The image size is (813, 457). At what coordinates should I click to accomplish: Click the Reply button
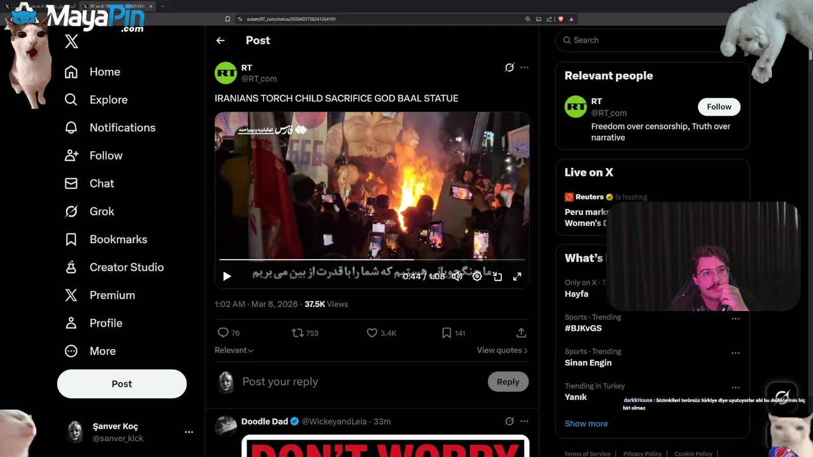[508, 381]
